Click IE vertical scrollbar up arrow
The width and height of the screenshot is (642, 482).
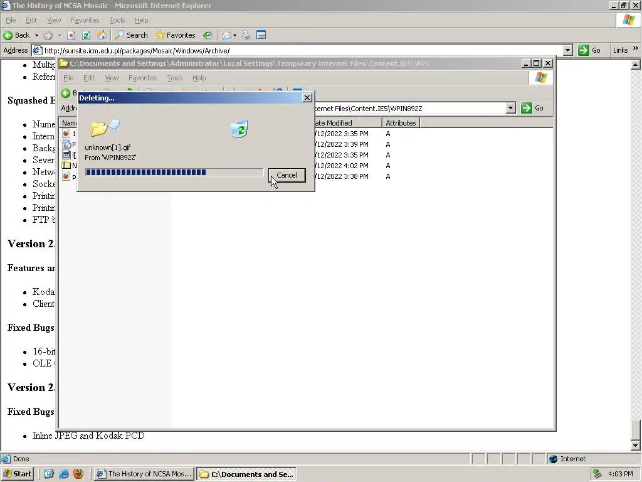(636, 65)
